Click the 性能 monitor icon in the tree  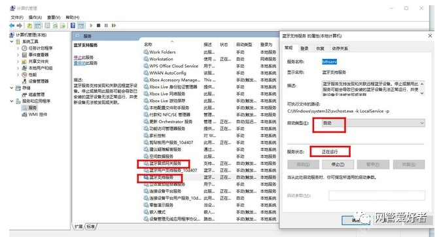pyautogui.click(x=24, y=75)
